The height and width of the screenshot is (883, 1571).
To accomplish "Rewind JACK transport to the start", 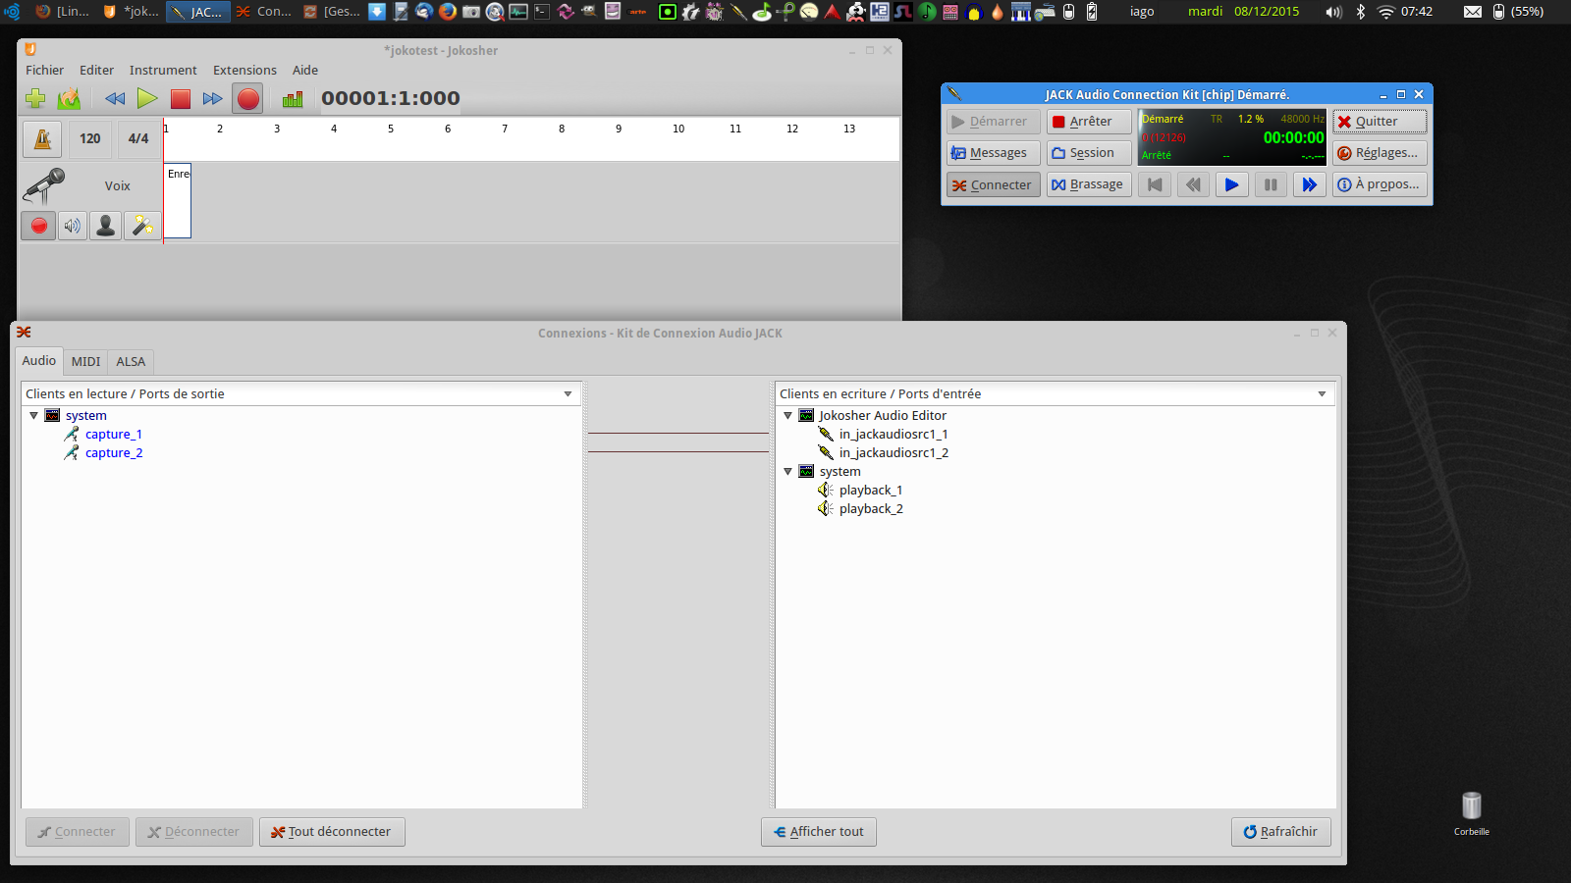I will 1155,184.
